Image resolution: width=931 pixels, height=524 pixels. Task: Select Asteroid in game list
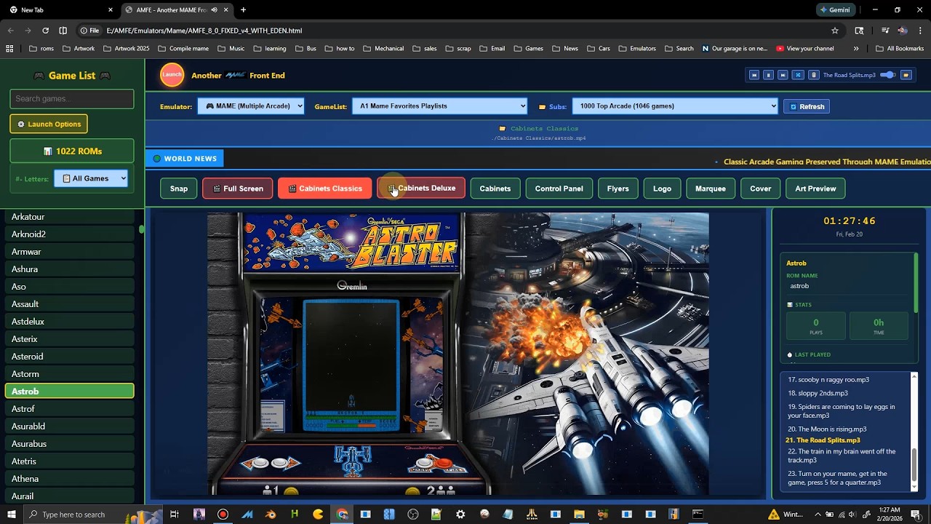[70, 357]
